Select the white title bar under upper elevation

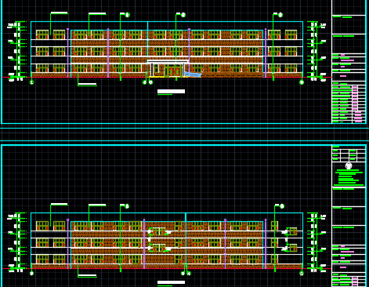[x=171, y=91]
